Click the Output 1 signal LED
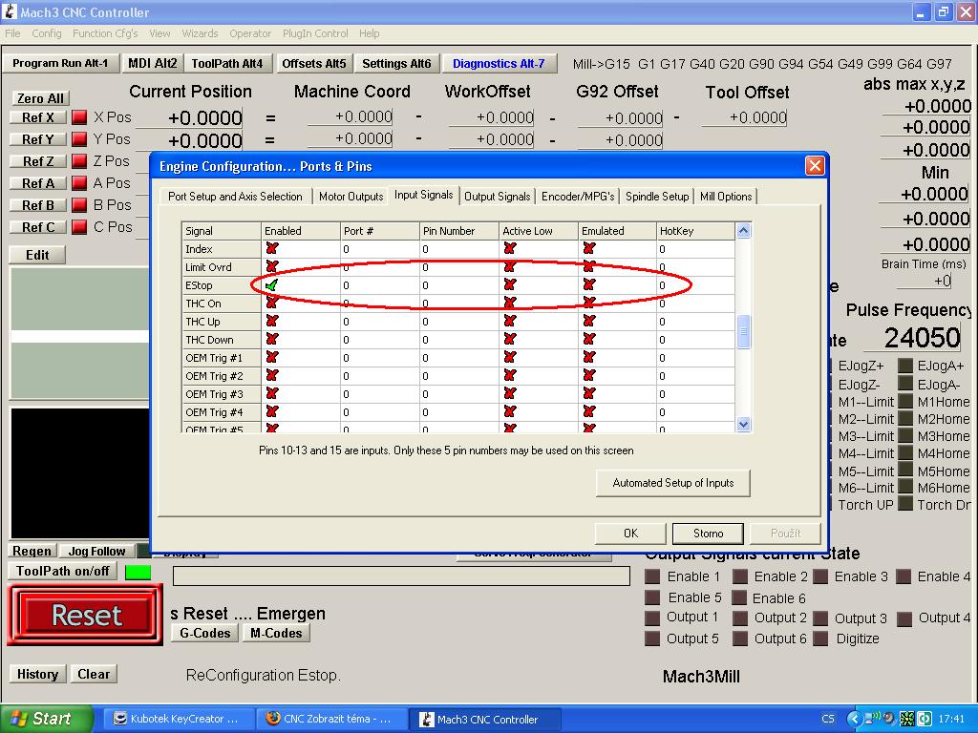 652,618
